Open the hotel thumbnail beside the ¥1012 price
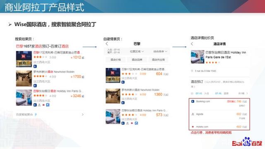 click(x=24, y=59)
